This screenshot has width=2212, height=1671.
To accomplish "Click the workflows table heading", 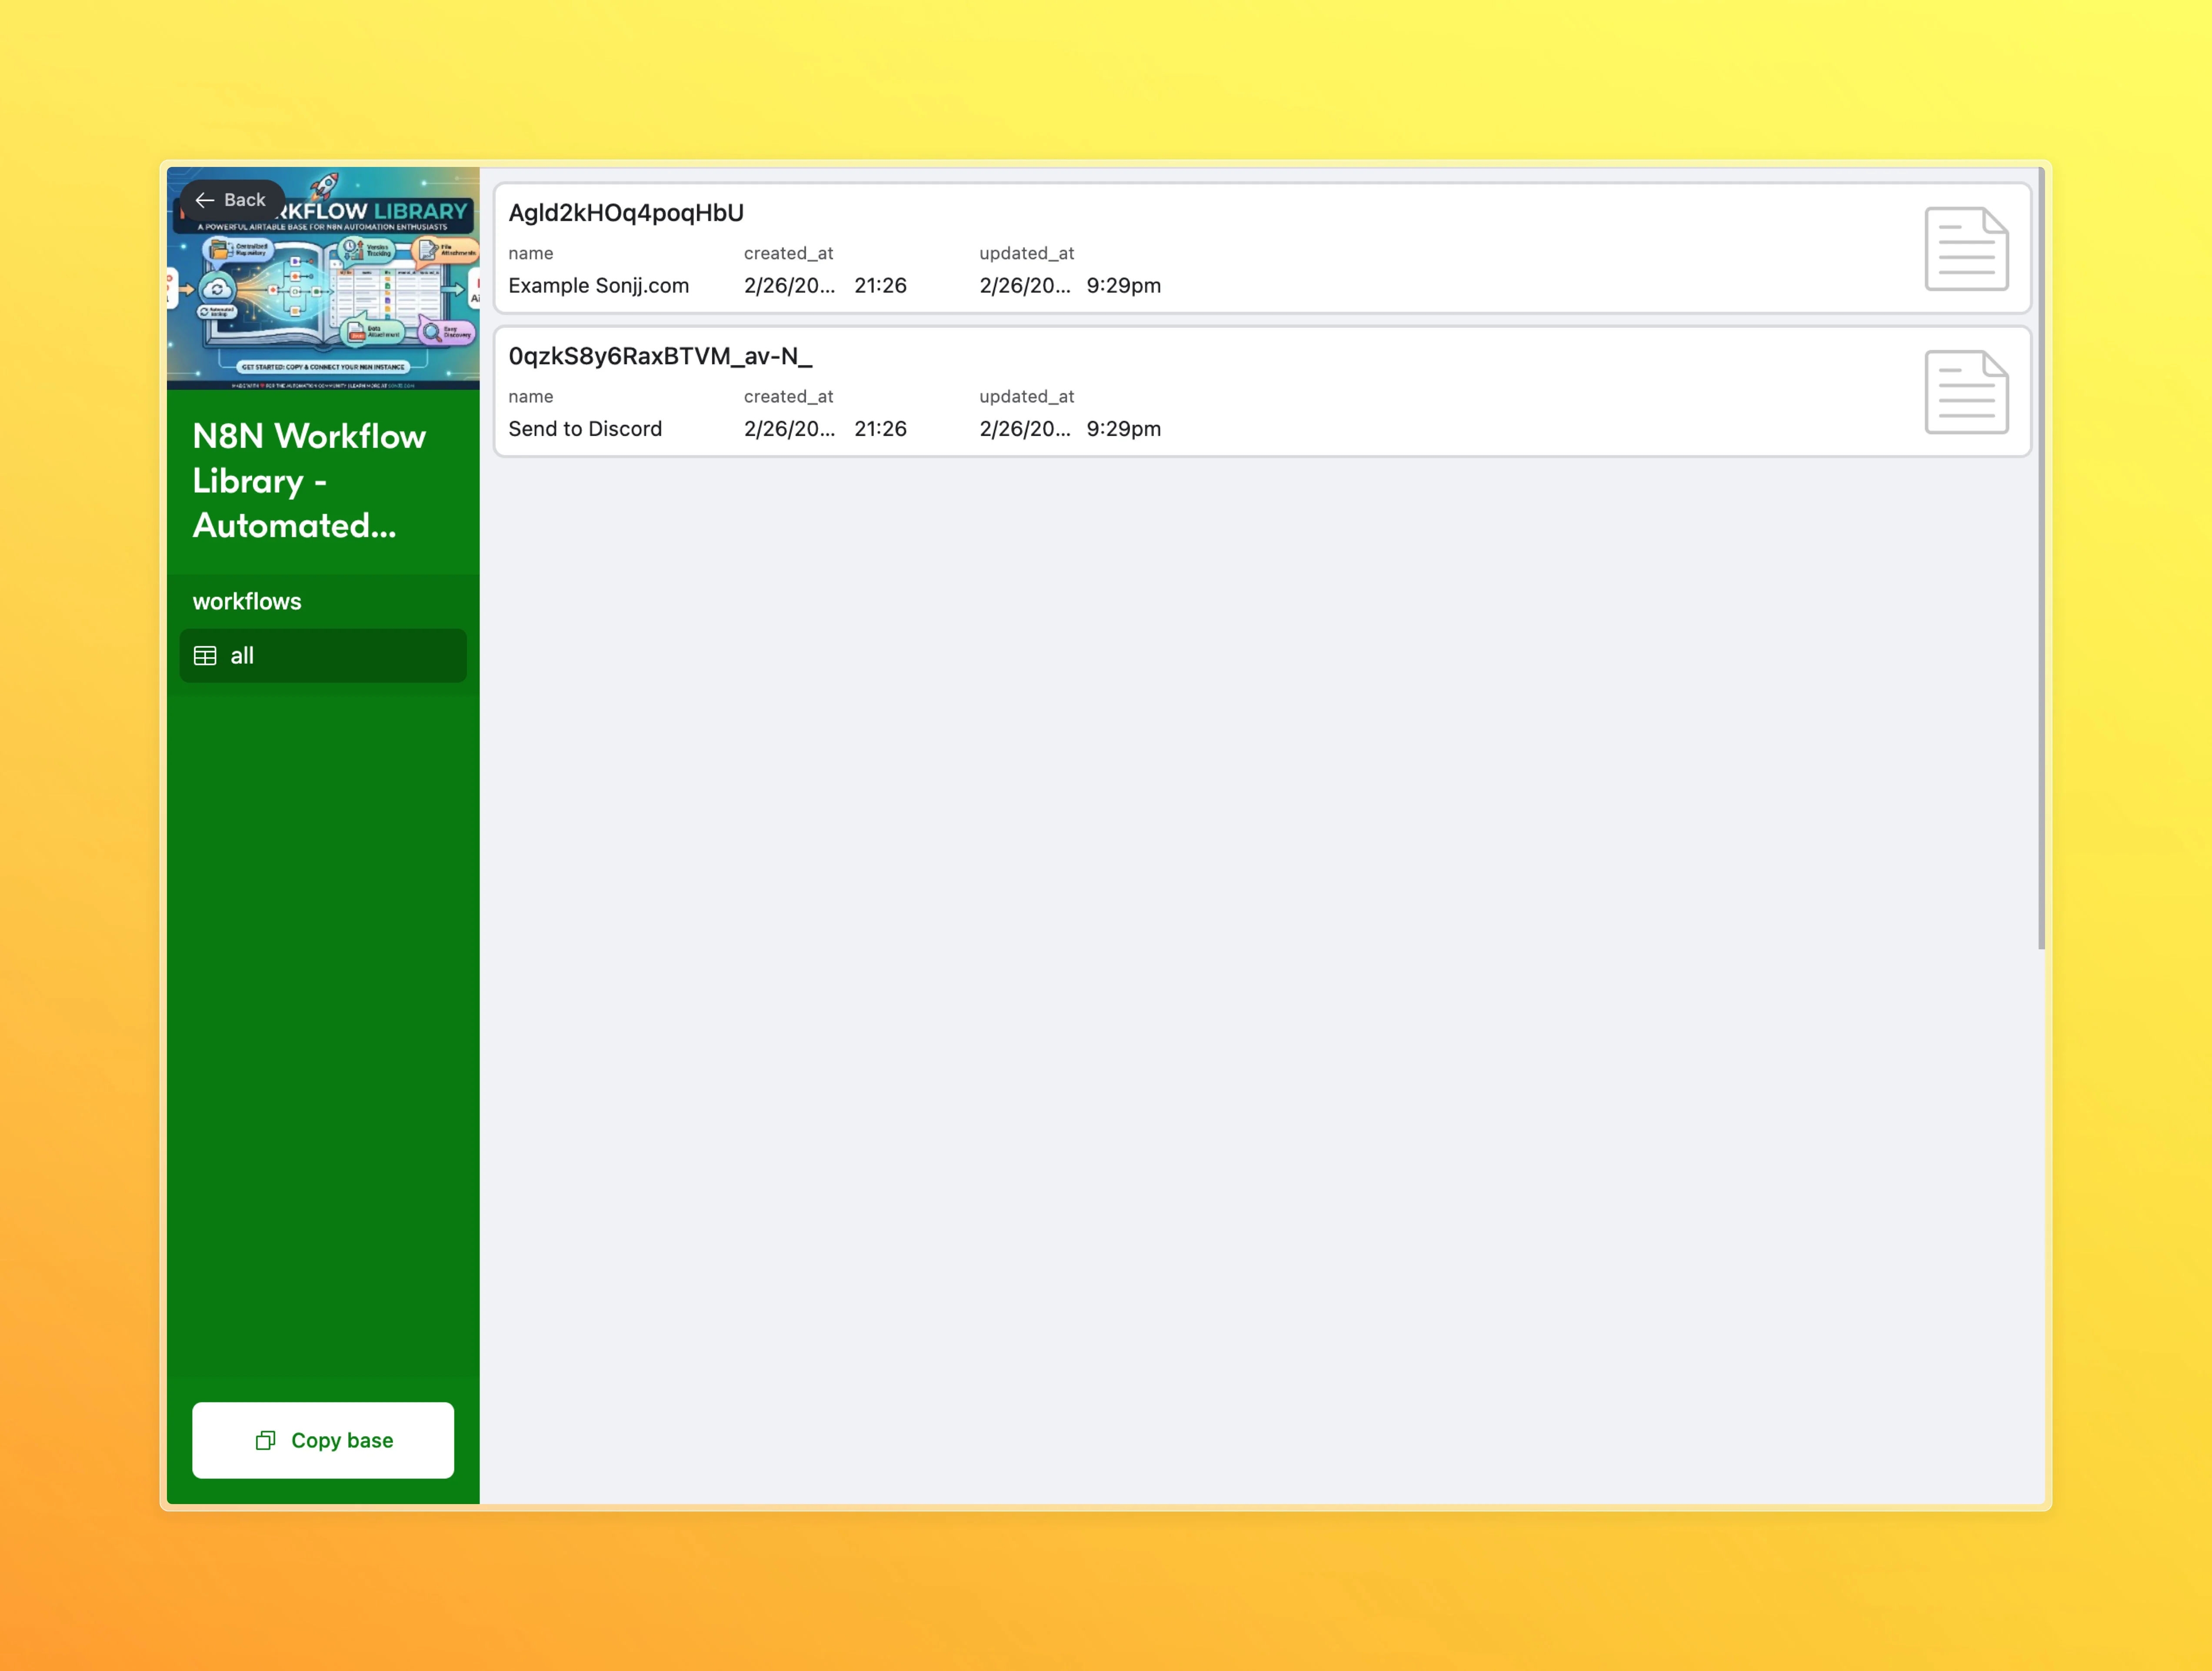I will [247, 601].
